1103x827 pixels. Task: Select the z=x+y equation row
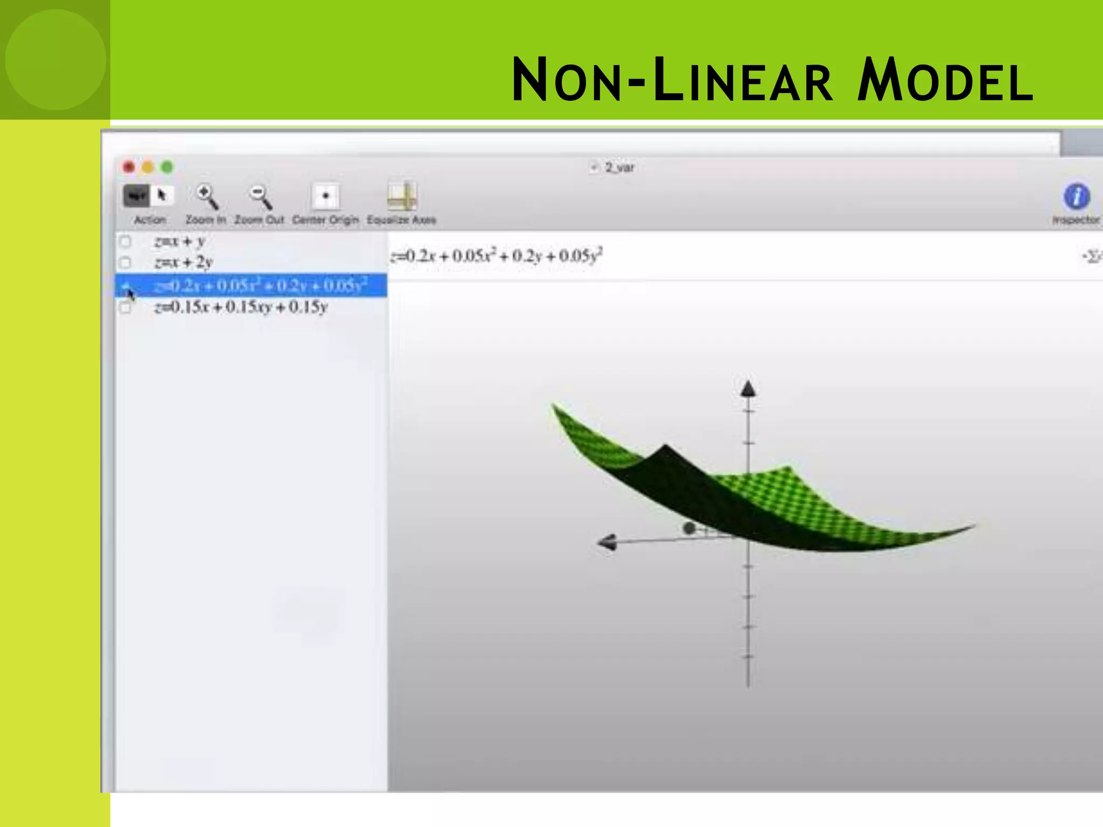point(252,241)
